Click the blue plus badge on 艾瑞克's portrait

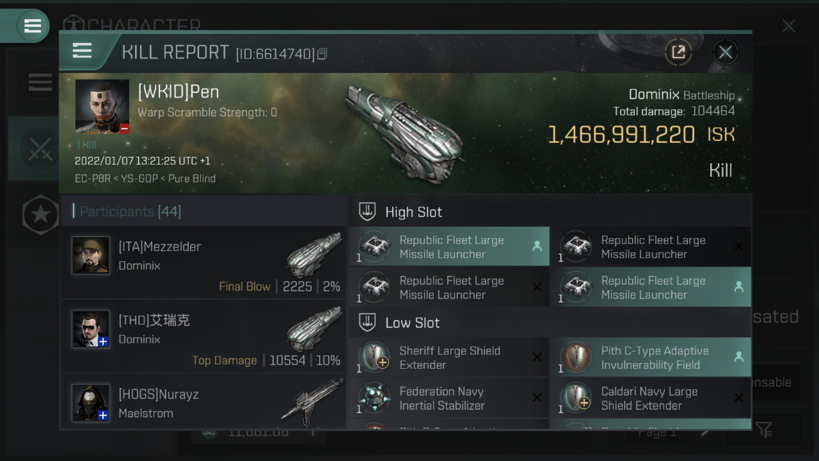103,341
